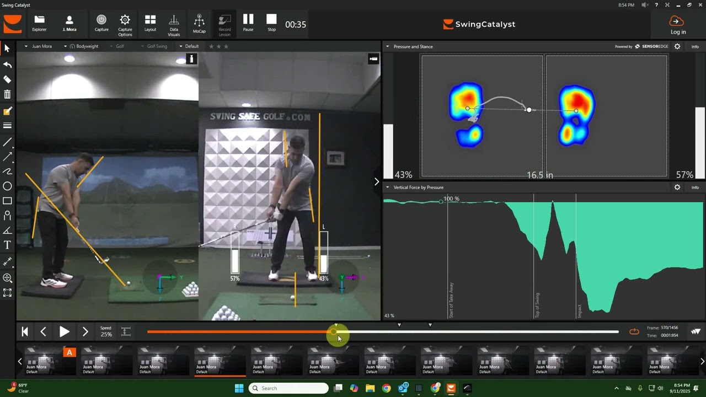Select the text annotation tool
This screenshot has width=706, height=397.
point(7,245)
